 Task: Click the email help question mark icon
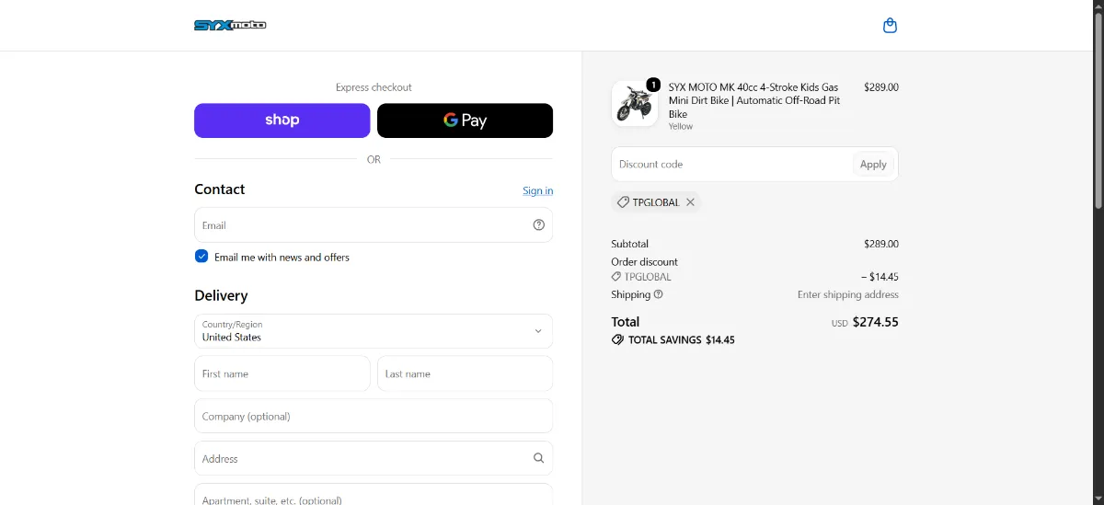pos(539,224)
